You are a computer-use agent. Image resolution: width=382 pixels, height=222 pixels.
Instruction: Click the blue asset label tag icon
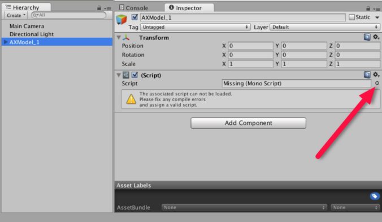click(x=375, y=196)
